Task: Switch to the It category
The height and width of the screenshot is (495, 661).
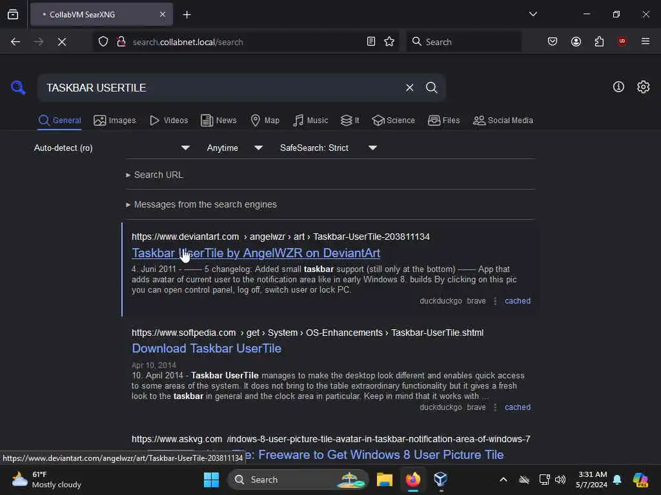Action: tap(350, 121)
